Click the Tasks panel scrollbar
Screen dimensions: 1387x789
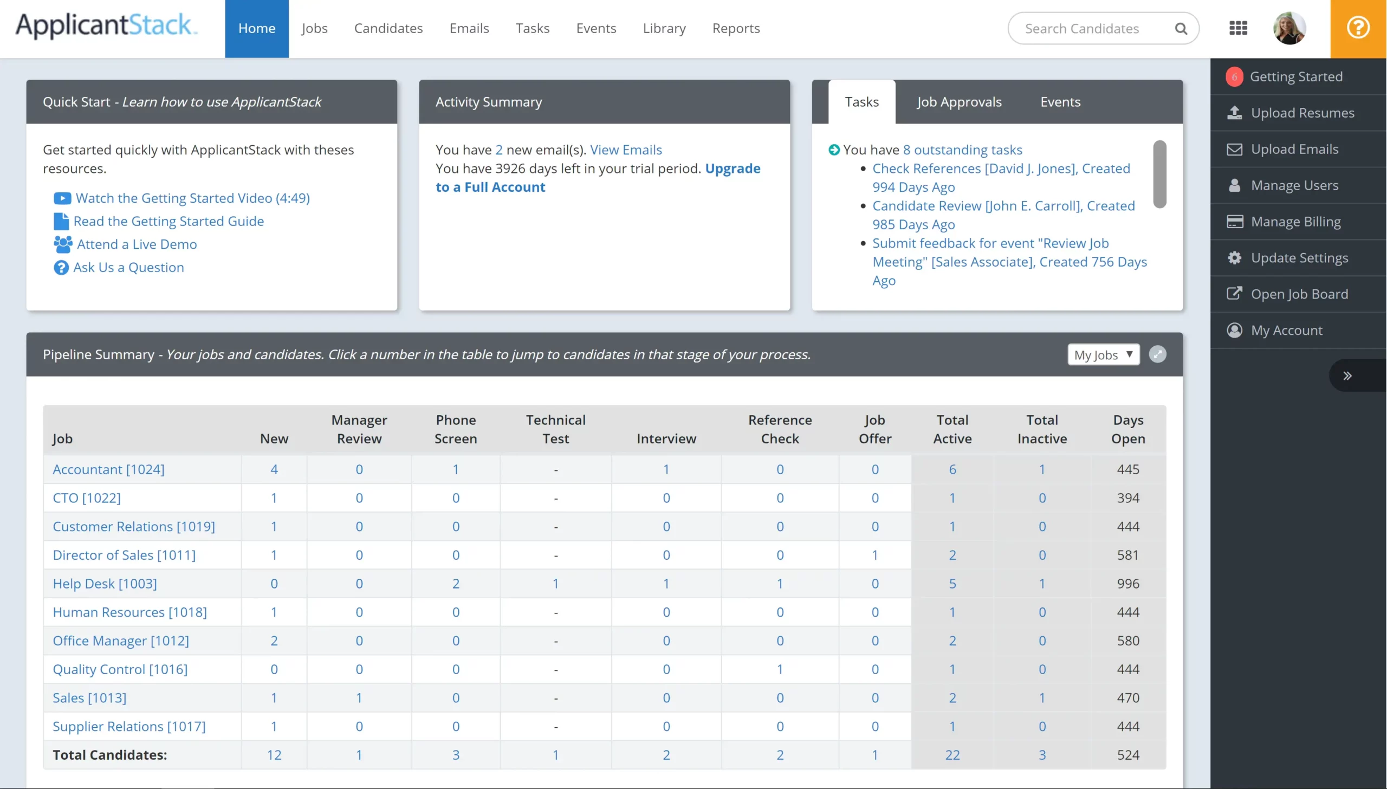click(1159, 174)
